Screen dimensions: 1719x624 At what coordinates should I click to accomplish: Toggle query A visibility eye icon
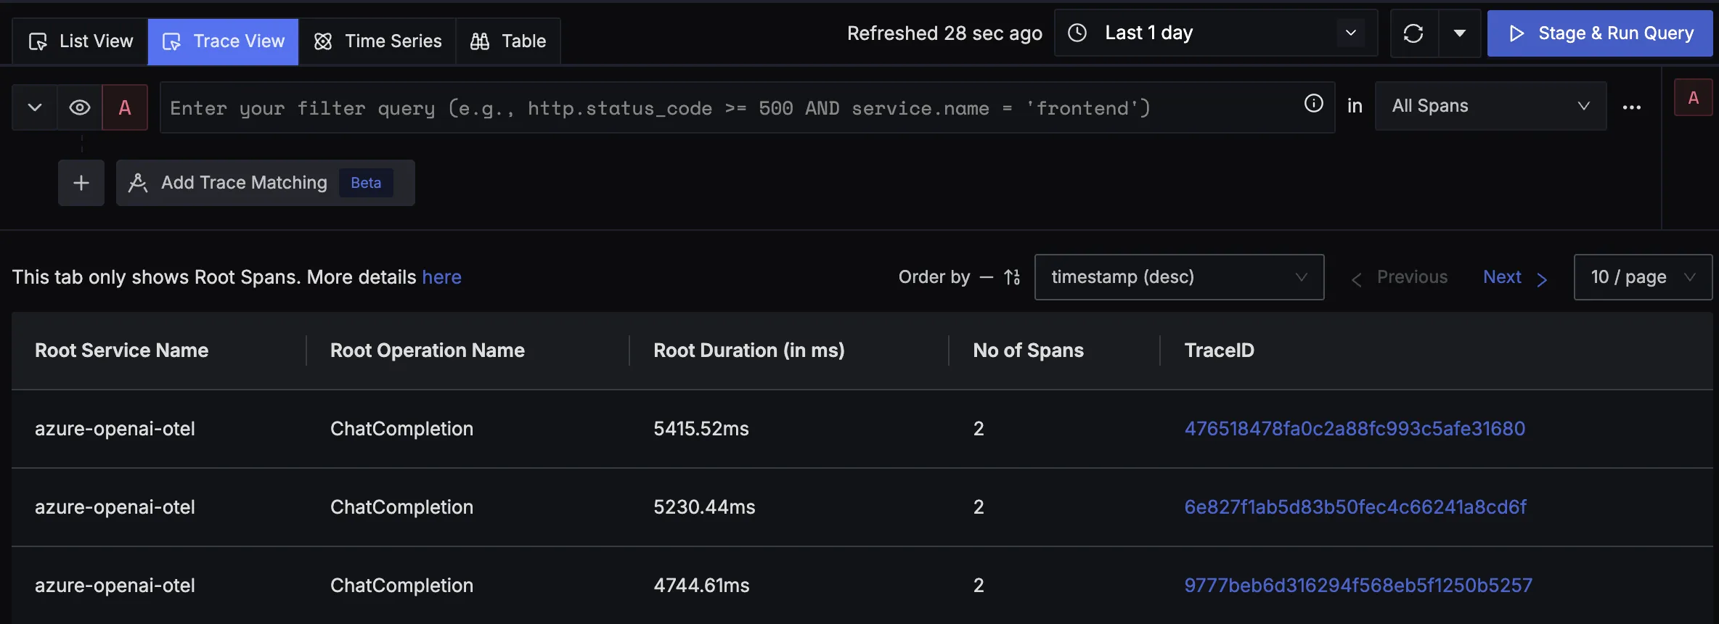click(x=80, y=107)
